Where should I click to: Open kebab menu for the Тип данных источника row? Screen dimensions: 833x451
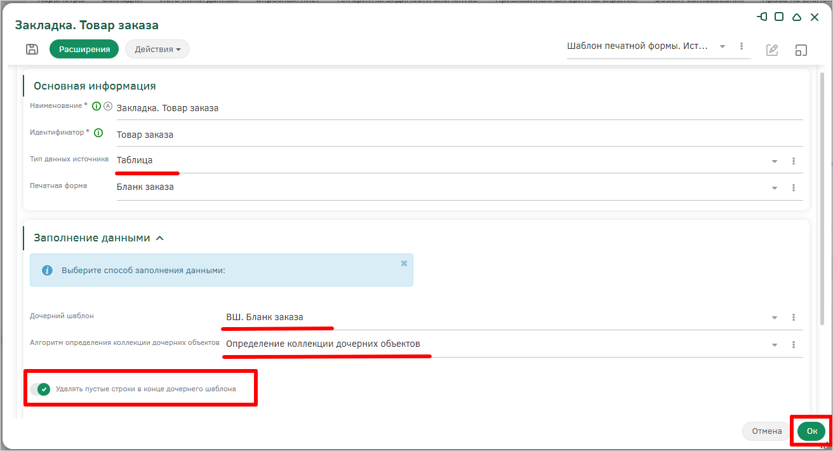click(x=794, y=161)
